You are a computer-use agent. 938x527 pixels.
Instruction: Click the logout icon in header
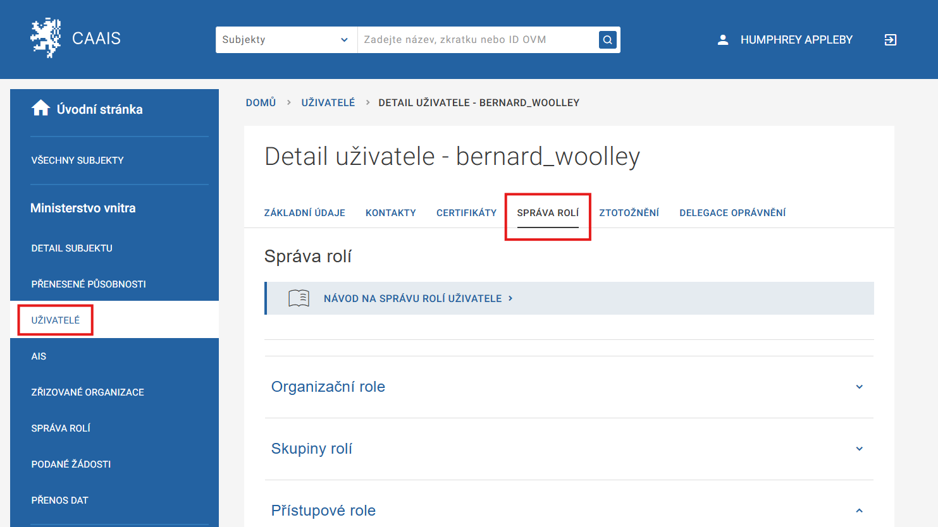(x=890, y=40)
